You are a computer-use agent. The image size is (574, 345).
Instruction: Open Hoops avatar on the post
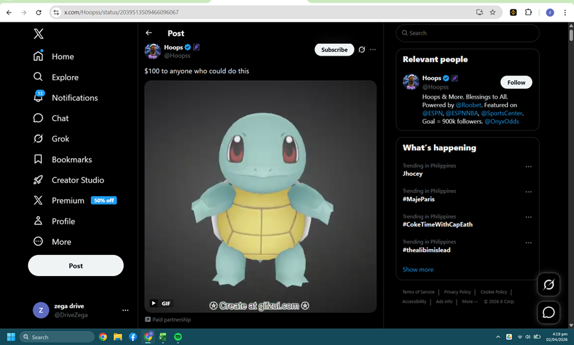tap(153, 51)
